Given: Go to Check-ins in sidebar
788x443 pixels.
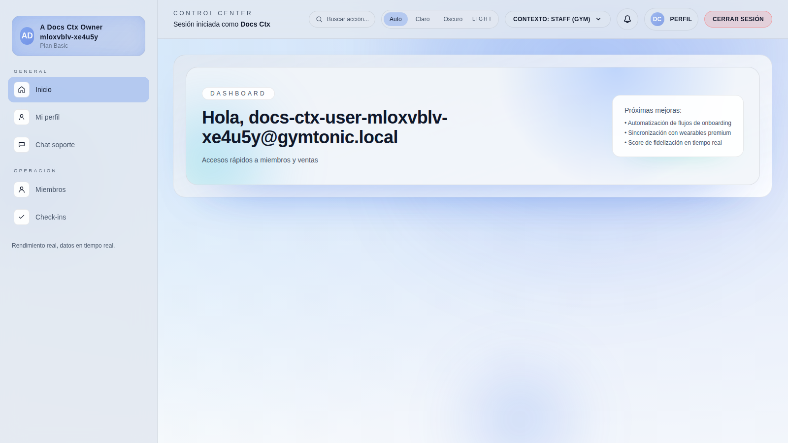Looking at the screenshot, I should [51, 217].
